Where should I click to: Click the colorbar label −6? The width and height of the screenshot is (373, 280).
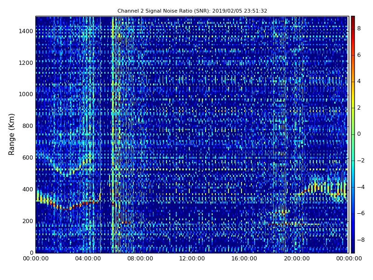click(x=361, y=213)
